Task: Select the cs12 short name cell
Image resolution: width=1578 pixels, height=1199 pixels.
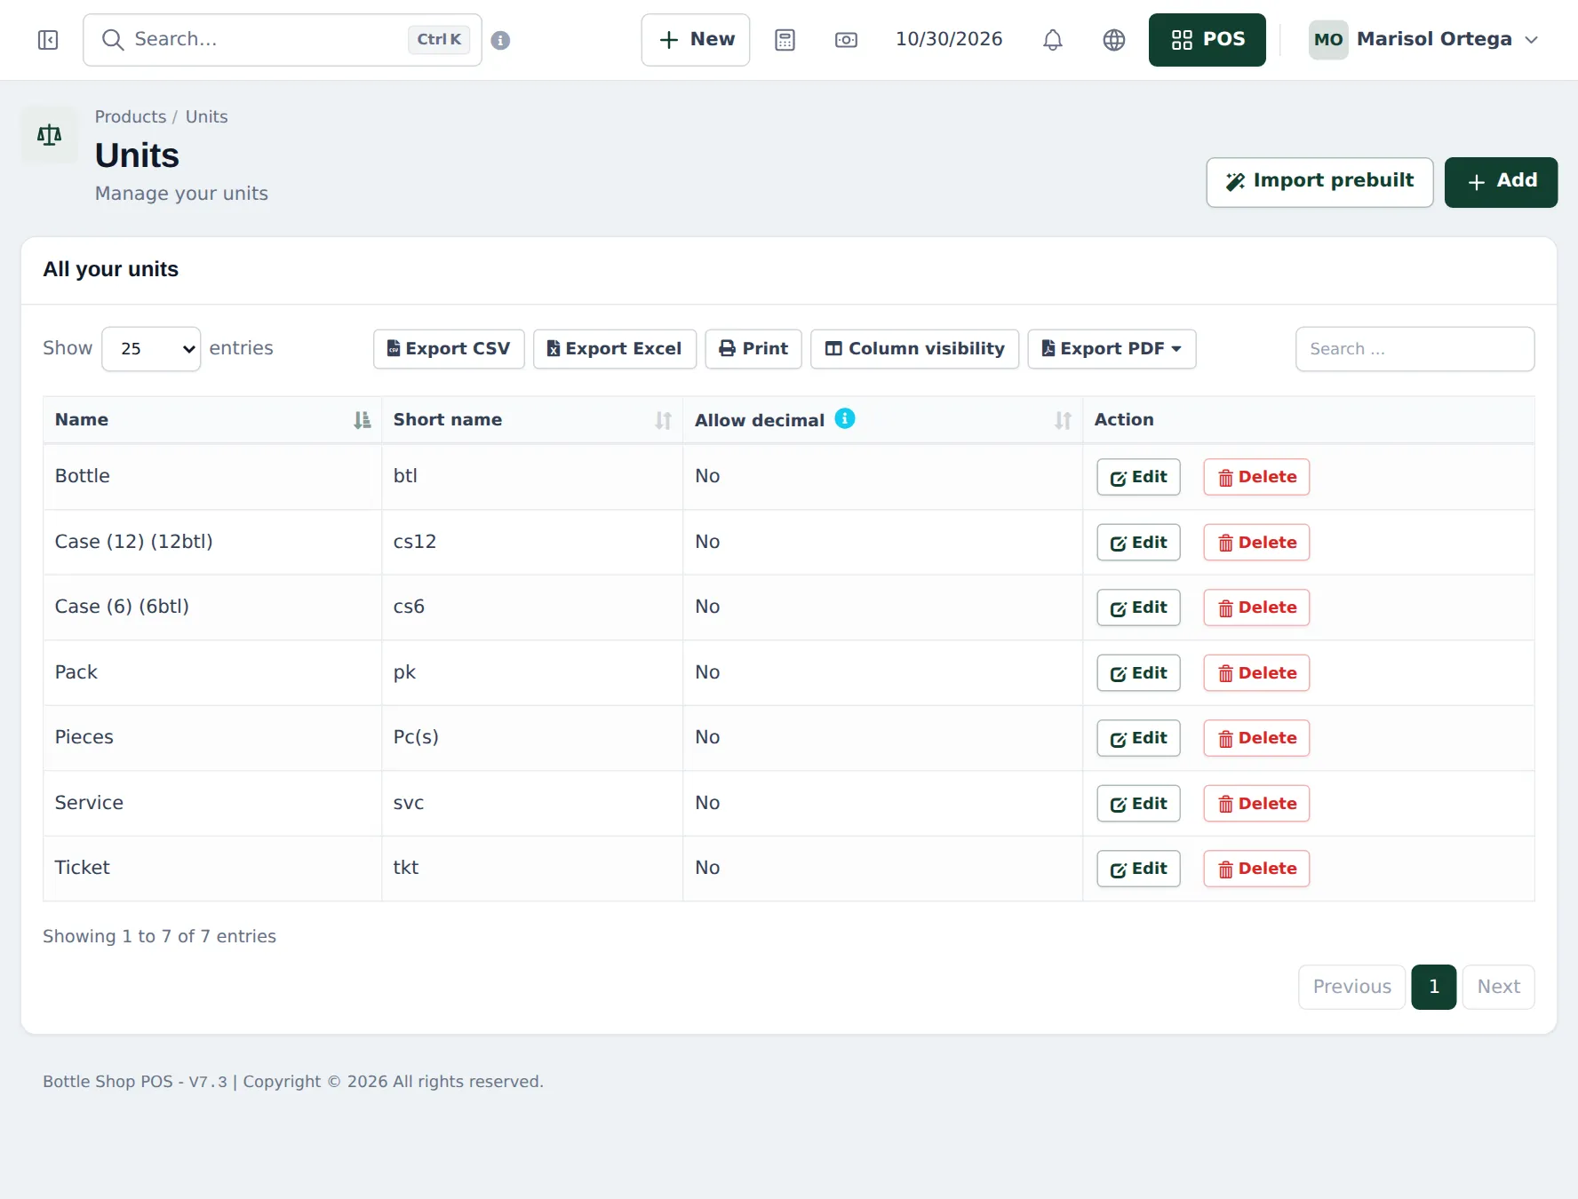Action: click(532, 542)
